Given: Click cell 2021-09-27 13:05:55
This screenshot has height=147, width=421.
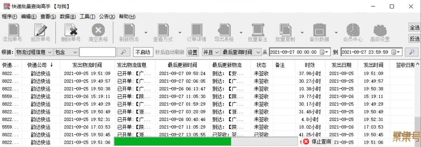Looking at the screenshot, I should [182, 134].
